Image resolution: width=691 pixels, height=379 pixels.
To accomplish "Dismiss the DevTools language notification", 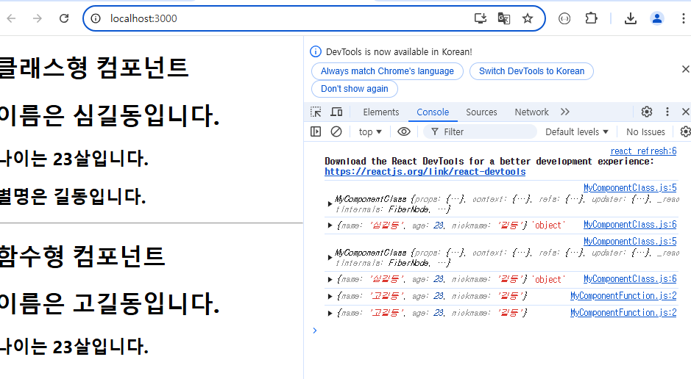I will coord(685,69).
